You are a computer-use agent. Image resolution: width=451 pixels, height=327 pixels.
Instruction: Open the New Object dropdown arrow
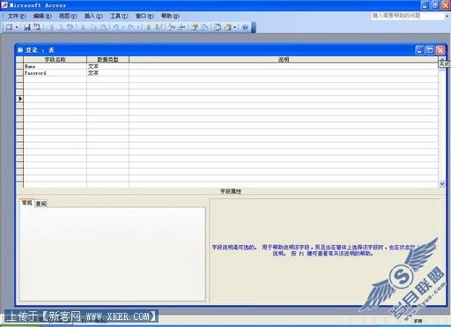[x=235, y=27]
